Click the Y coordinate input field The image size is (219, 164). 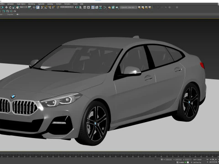(178, 159)
